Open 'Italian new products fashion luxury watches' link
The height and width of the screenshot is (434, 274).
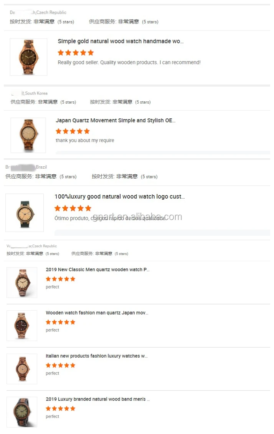point(97,356)
